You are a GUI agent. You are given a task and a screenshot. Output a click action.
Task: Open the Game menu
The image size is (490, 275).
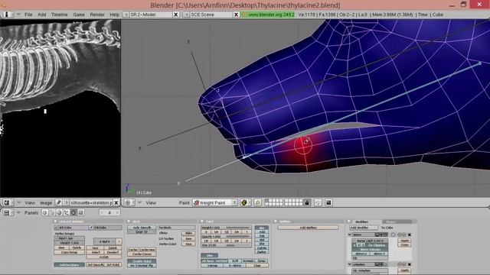pyautogui.click(x=79, y=15)
